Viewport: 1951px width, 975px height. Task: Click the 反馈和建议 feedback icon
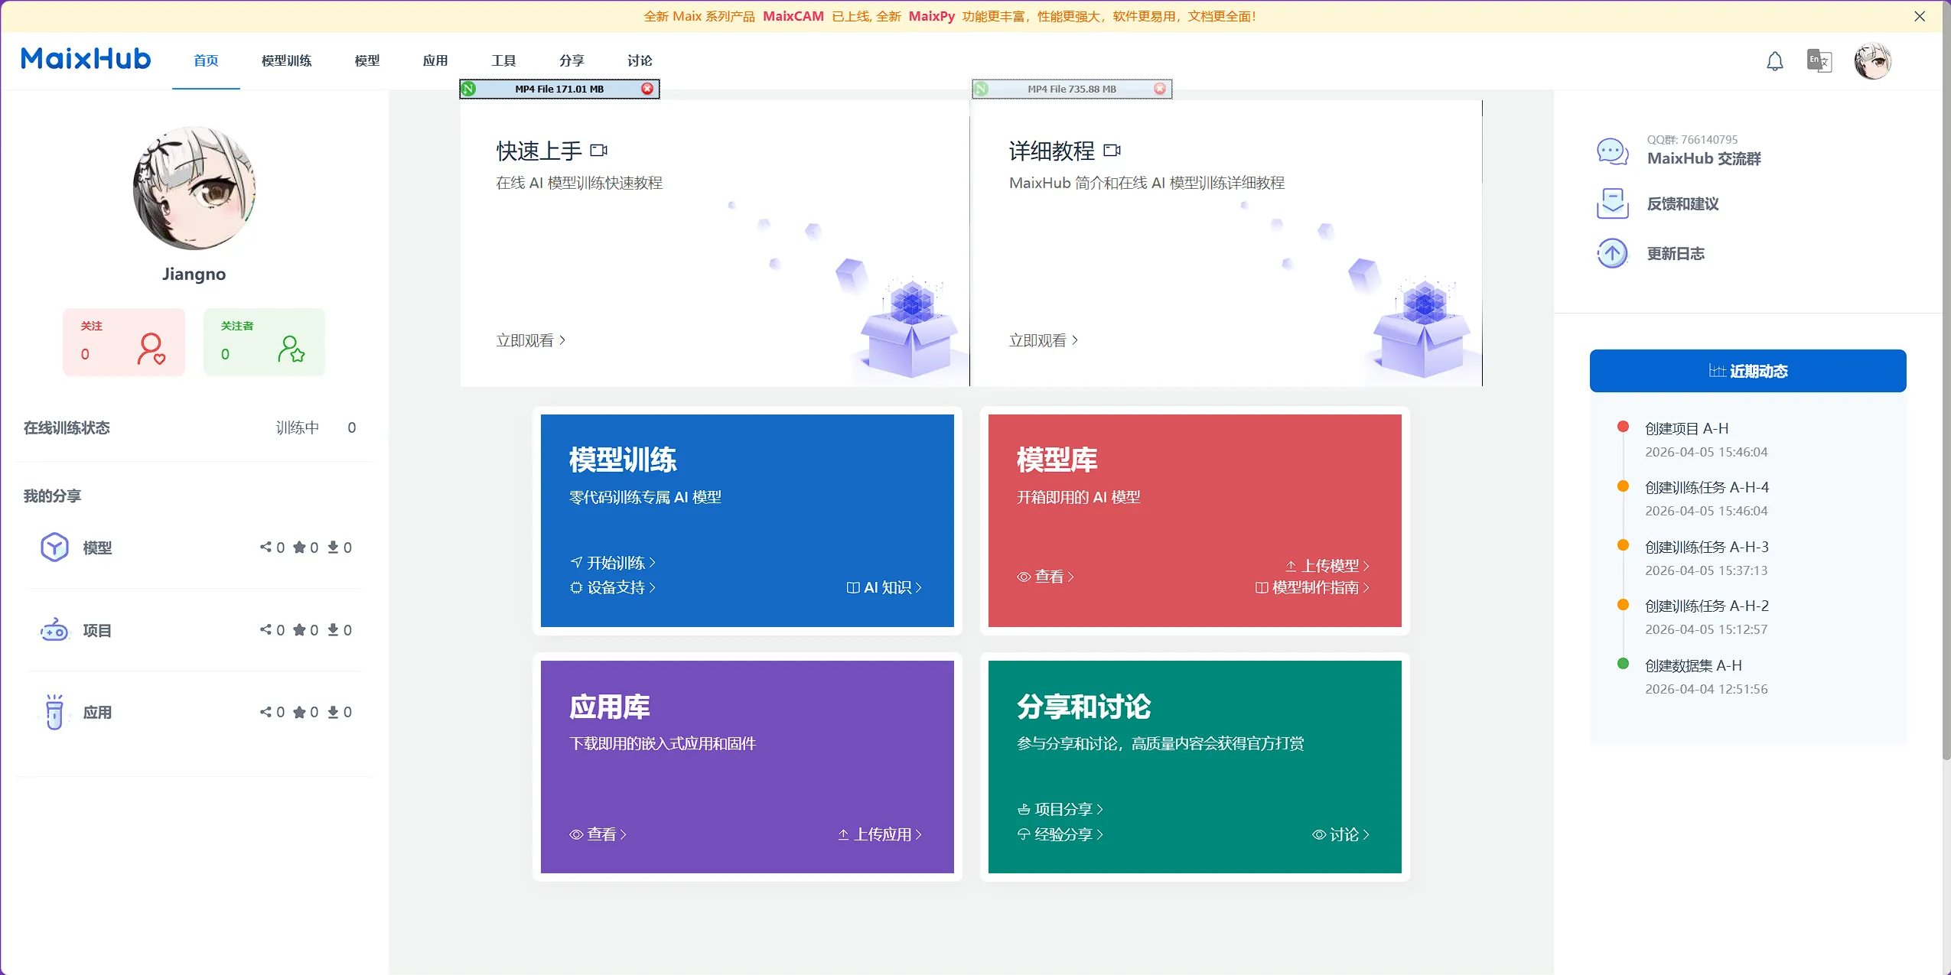[1612, 203]
